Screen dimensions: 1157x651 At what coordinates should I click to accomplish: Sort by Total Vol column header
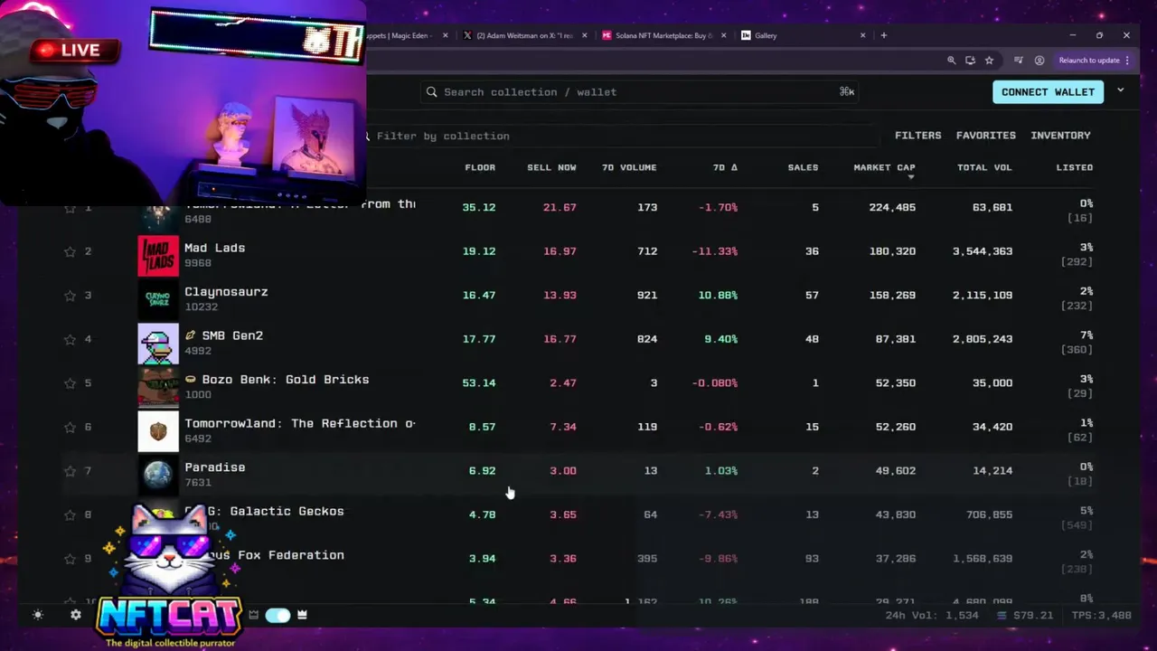click(984, 167)
